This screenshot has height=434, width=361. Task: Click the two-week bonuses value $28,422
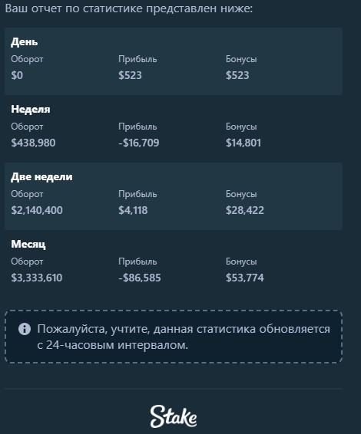[x=245, y=210]
